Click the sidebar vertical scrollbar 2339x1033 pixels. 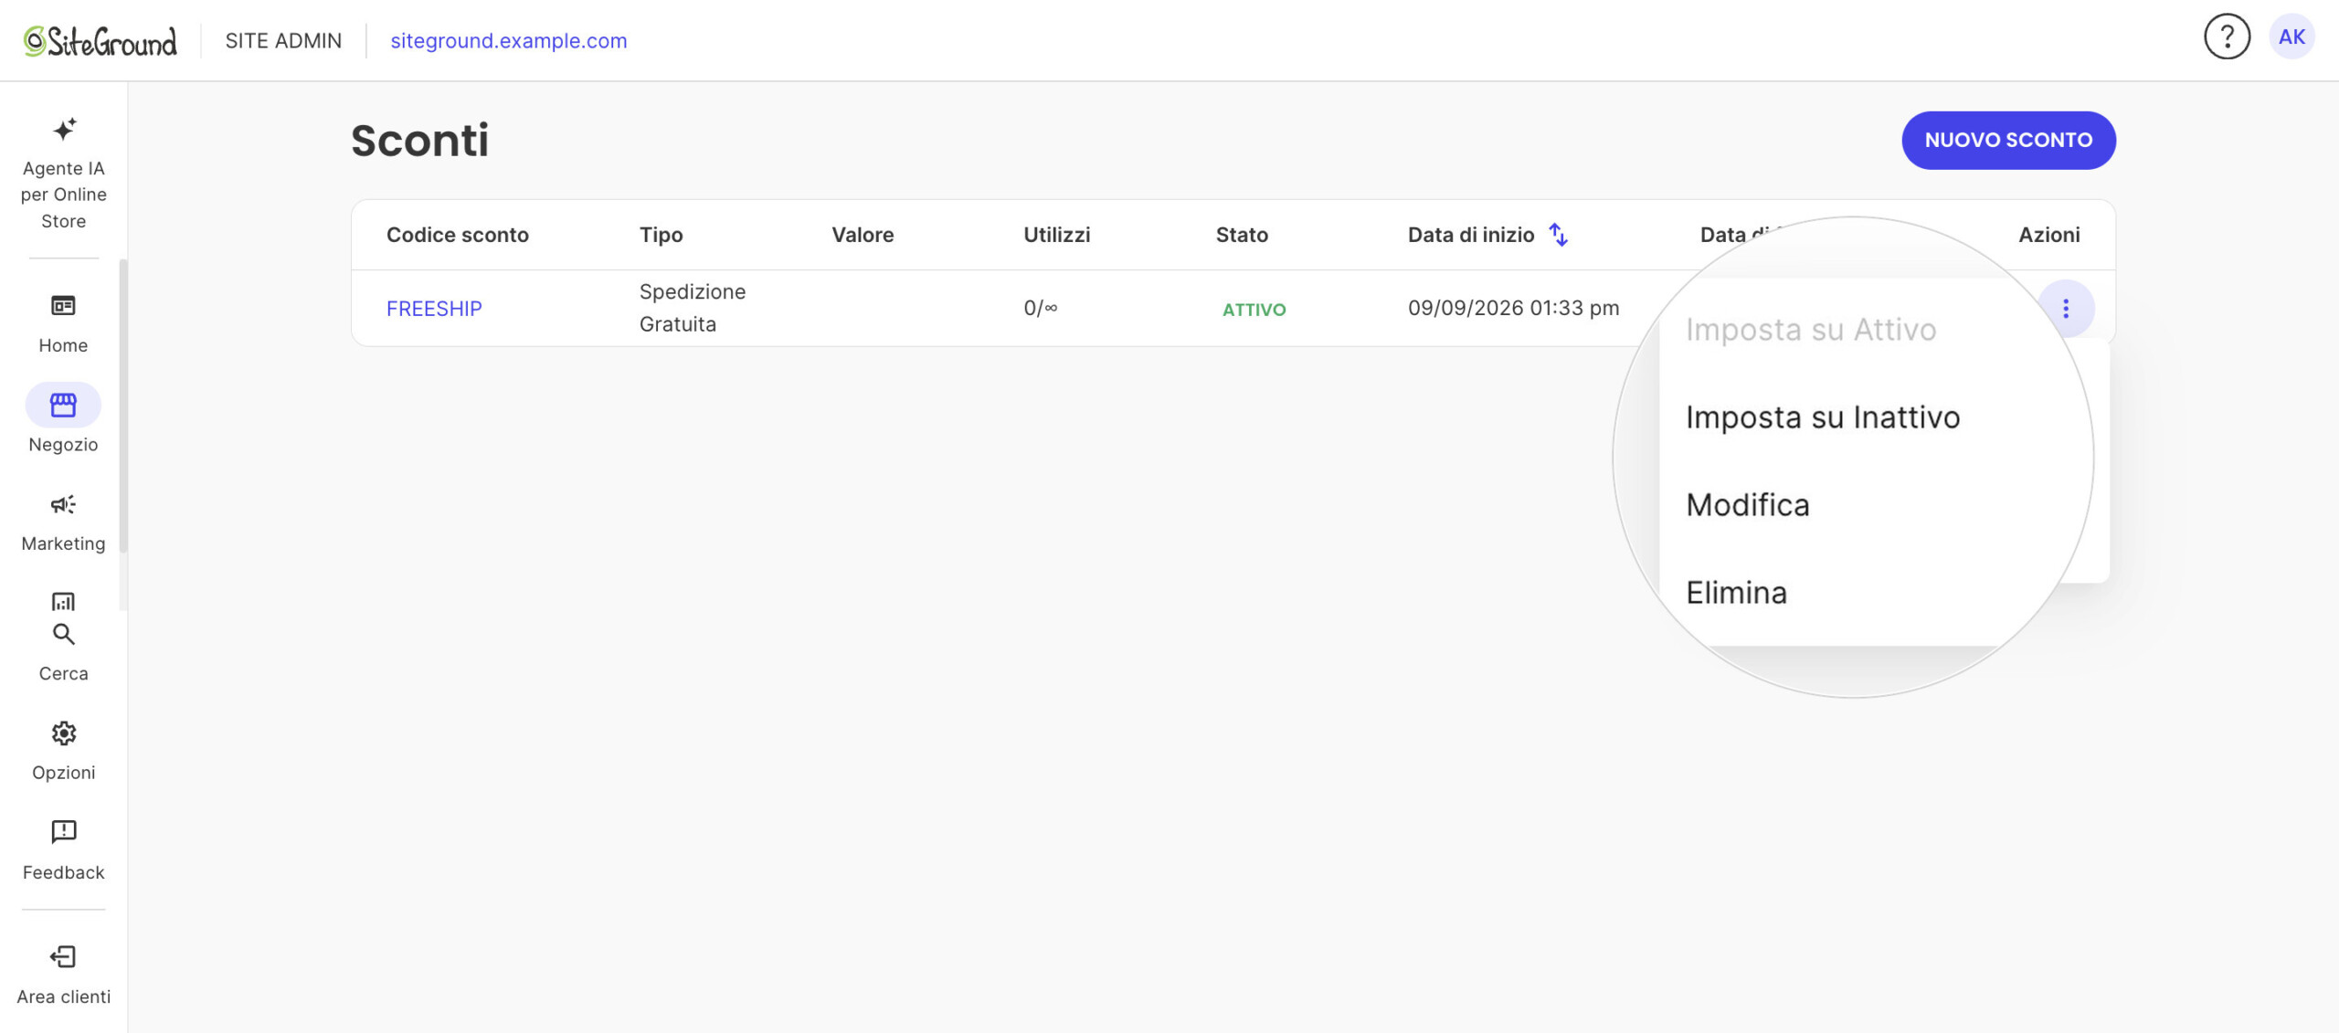point(122,406)
